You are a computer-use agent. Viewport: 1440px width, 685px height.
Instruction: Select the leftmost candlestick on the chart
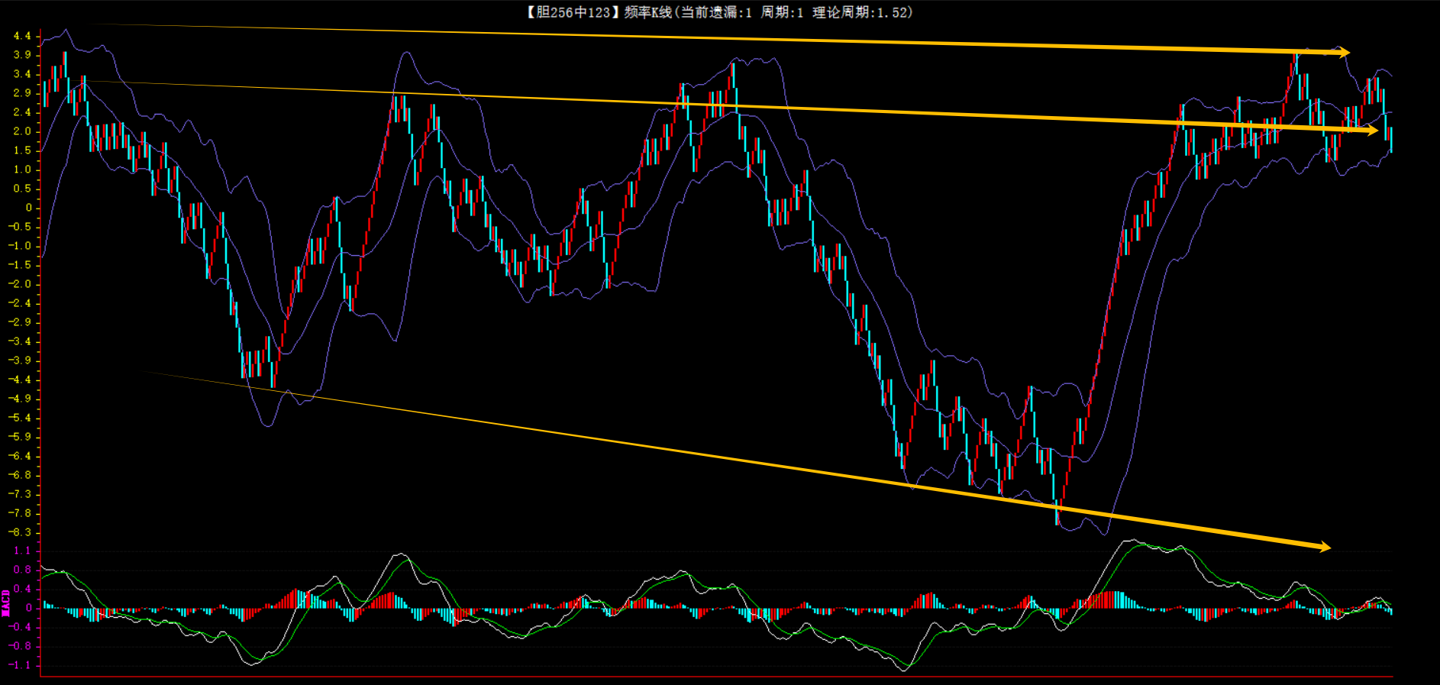click(x=45, y=93)
